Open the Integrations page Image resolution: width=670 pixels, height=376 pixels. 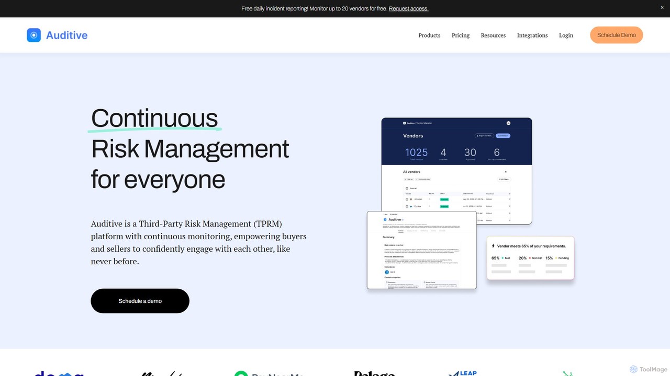pos(532,36)
